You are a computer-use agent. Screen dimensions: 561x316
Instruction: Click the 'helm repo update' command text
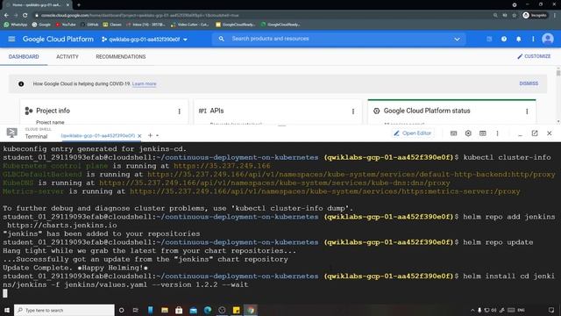(x=498, y=242)
